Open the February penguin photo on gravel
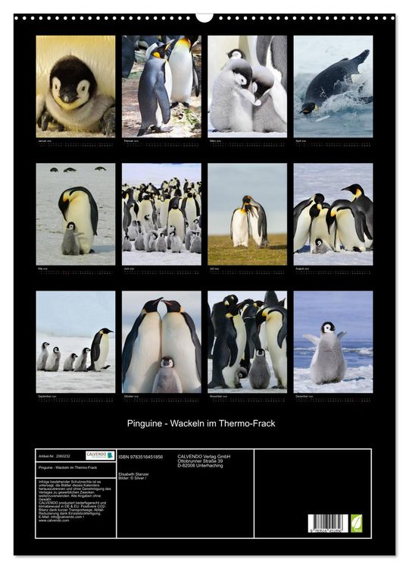The width and height of the screenshot is (409, 569). coord(161,86)
